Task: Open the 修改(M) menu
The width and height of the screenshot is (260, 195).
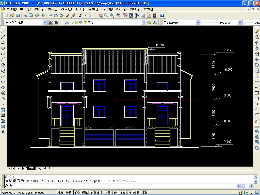Action: pos(121,9)
